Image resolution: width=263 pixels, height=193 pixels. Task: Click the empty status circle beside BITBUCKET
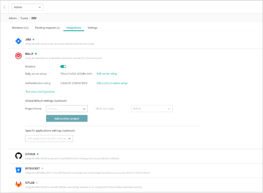tap(42, 168)
